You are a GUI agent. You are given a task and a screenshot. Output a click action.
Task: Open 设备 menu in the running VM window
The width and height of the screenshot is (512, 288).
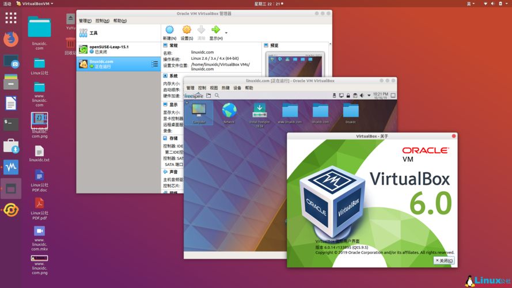point(237,88)
